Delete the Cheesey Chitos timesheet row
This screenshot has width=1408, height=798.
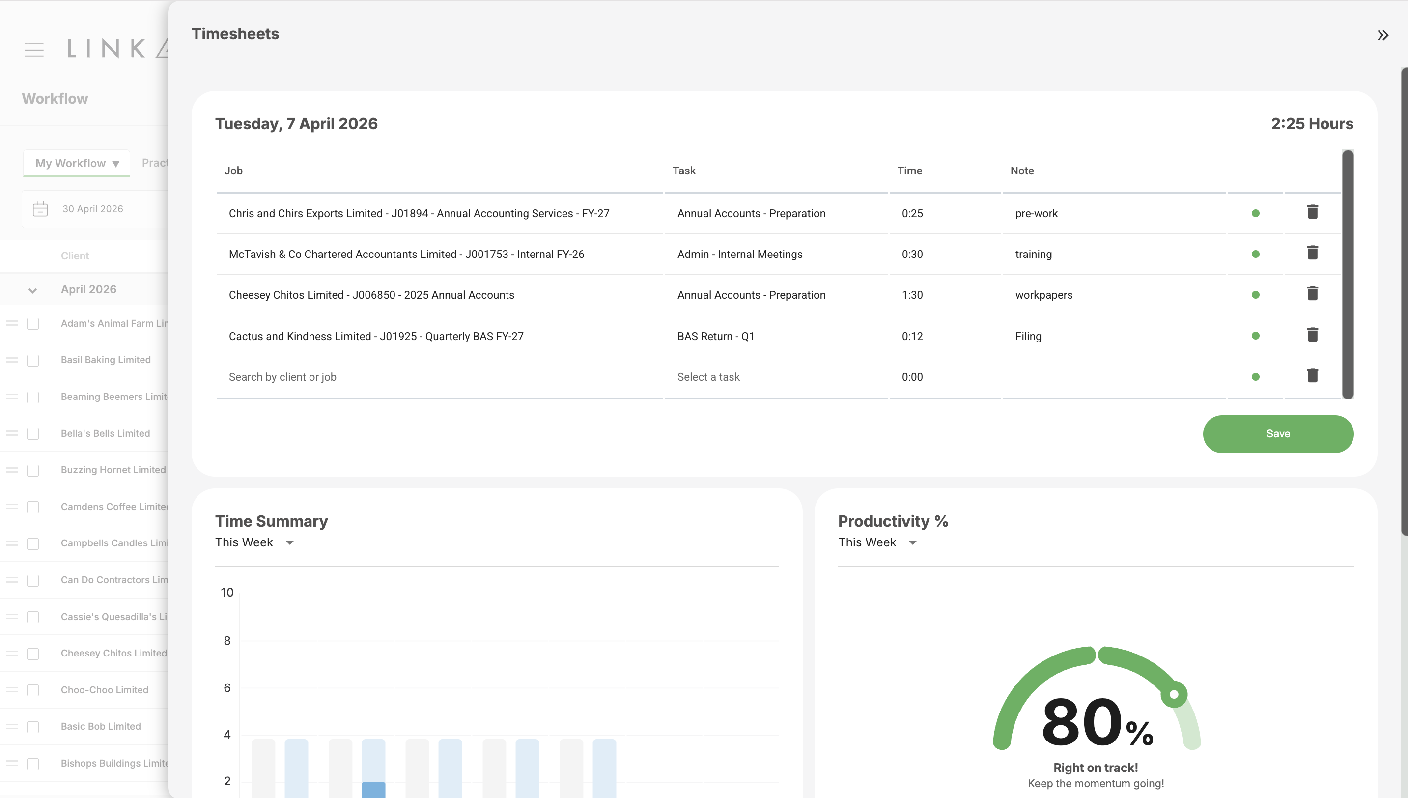point(1312,294)
